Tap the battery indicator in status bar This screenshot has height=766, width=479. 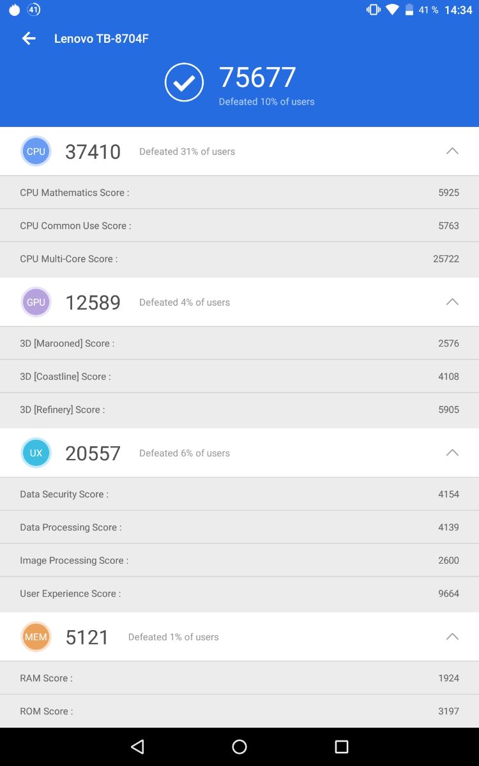[409, 10]
